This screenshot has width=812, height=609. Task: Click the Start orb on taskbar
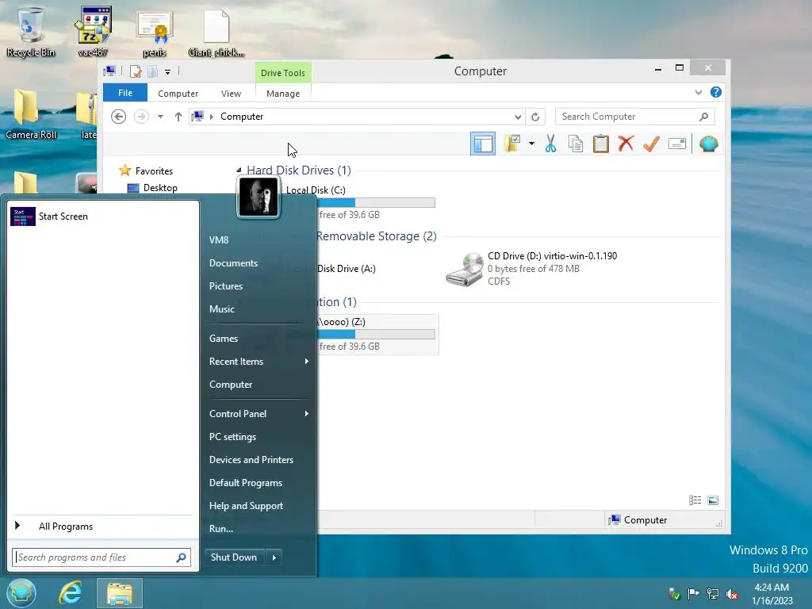(x=21, y=593)
